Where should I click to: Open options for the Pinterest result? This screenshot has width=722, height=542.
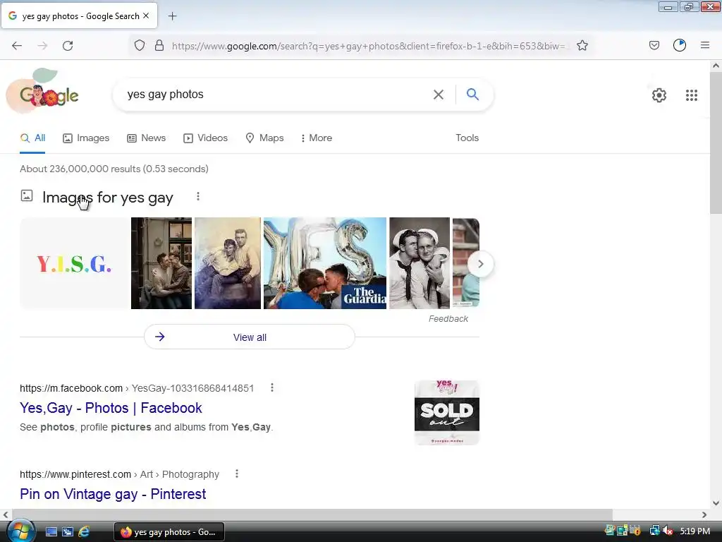click(237, 474)
